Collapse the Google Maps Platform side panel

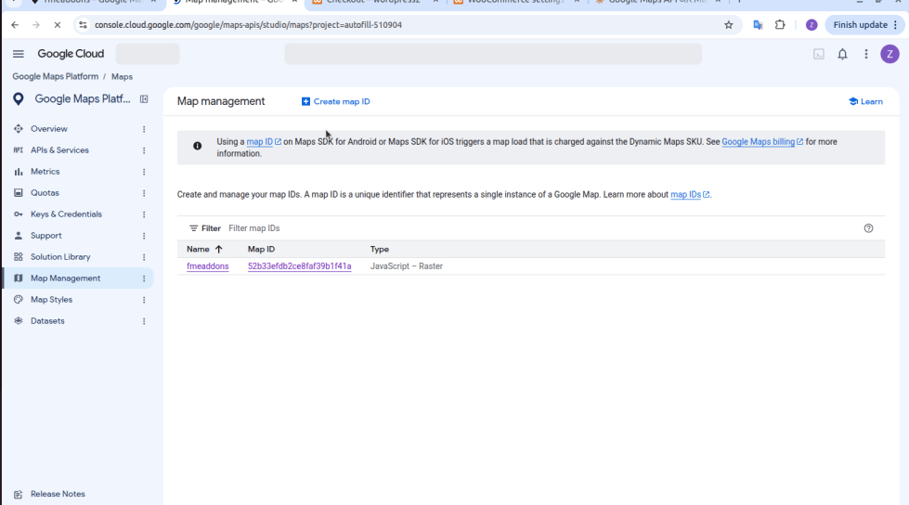144,99
